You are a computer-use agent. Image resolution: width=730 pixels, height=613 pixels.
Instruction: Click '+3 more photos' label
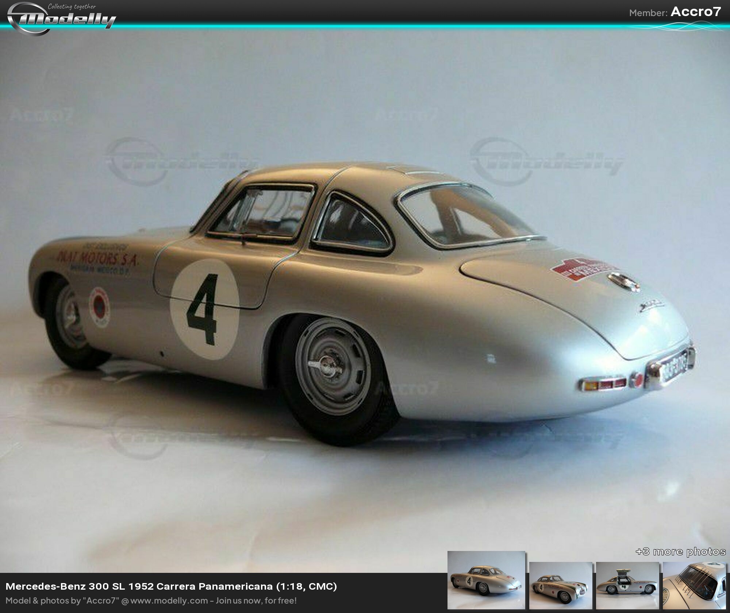681,551
